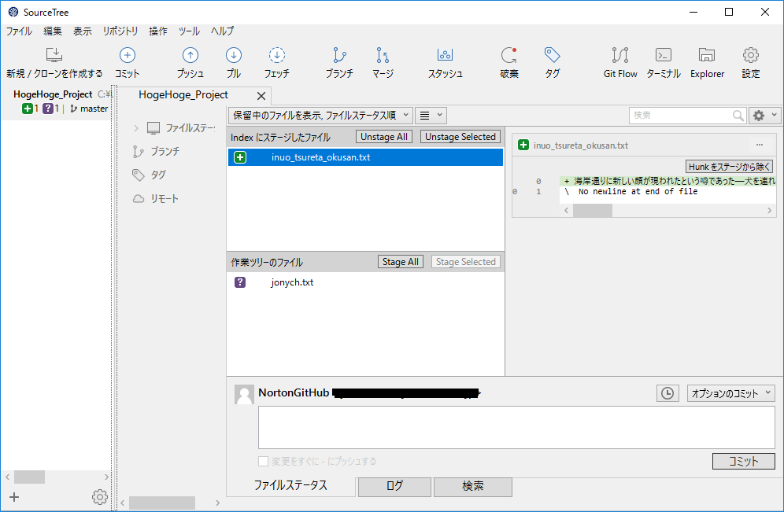The height and width of the screenshot is (512, 784).
Task: Click the Stage Selected button
Action: pos(465,262)
